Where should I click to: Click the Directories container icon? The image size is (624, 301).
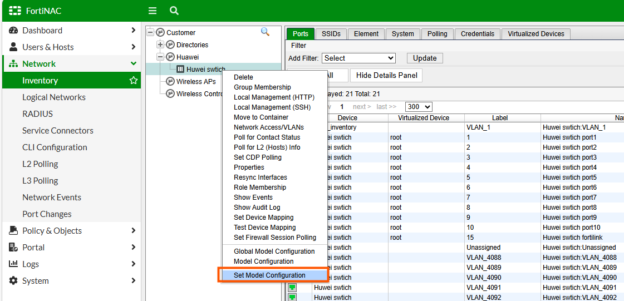coord(170,45)
